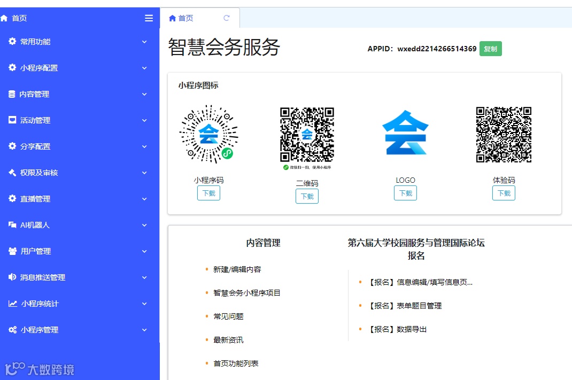Open the 活动管理 sidebar label

pyautogui.click(x=35, y=120)
